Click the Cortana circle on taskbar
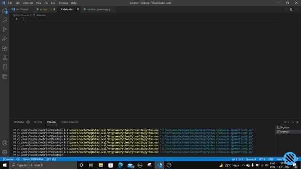301x169 pixels. pyautogui.click(x=81, y=165)
